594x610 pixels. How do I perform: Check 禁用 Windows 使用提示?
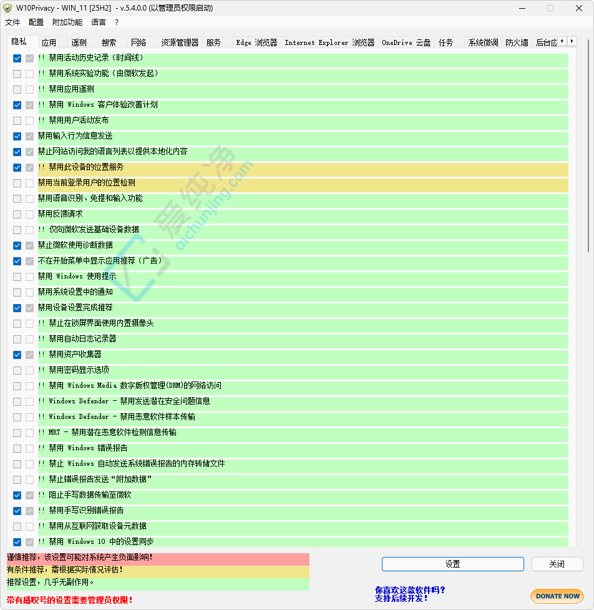(17, 277)
